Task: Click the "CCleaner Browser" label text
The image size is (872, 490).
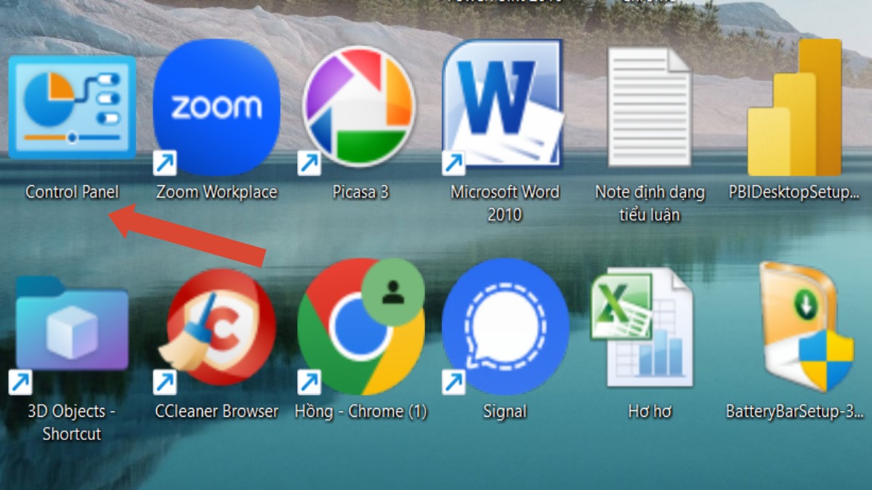Action: coord(217,412)
